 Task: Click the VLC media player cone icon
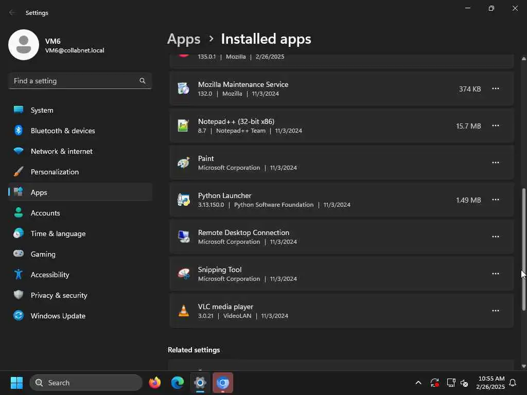[183, 311]
